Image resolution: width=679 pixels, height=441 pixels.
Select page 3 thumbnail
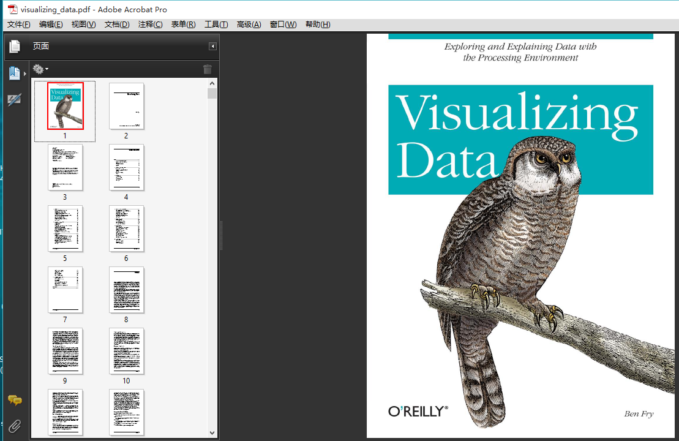[x=66, y=167]
